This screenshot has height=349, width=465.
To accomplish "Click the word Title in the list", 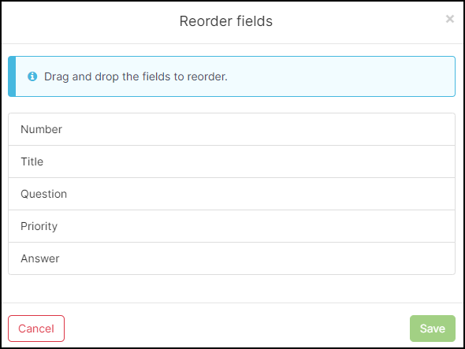I will [32, 162].
